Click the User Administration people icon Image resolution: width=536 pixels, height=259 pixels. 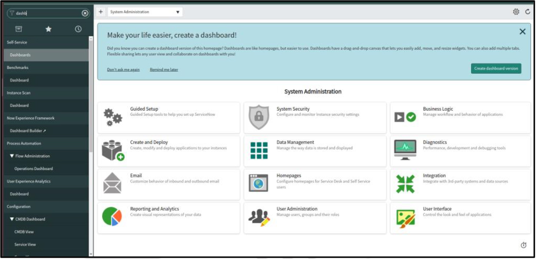coord(259,217)
